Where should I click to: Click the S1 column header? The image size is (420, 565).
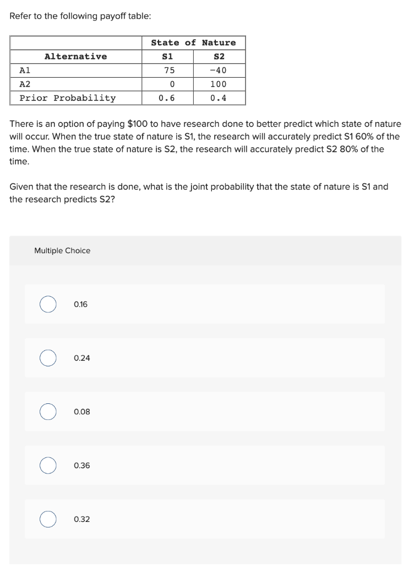coord(168,56)
